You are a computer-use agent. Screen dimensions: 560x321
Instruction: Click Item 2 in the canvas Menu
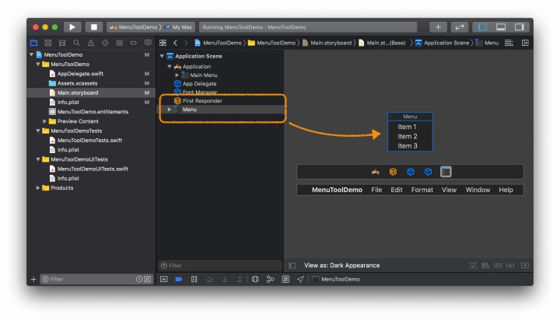407,136
